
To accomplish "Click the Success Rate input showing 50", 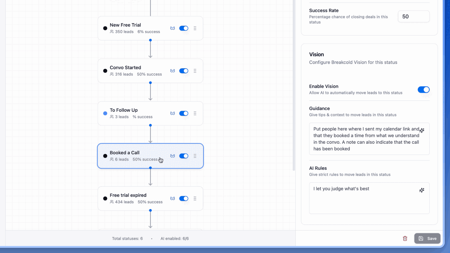I will 414,17.
